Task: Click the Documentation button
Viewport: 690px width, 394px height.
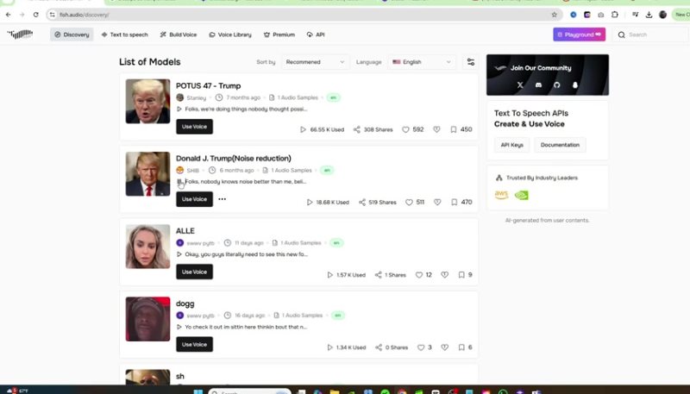Action: tap(560, 145)
